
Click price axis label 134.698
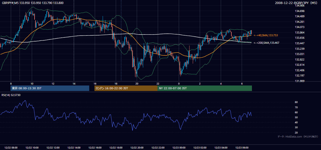click(x=300, y=11)
